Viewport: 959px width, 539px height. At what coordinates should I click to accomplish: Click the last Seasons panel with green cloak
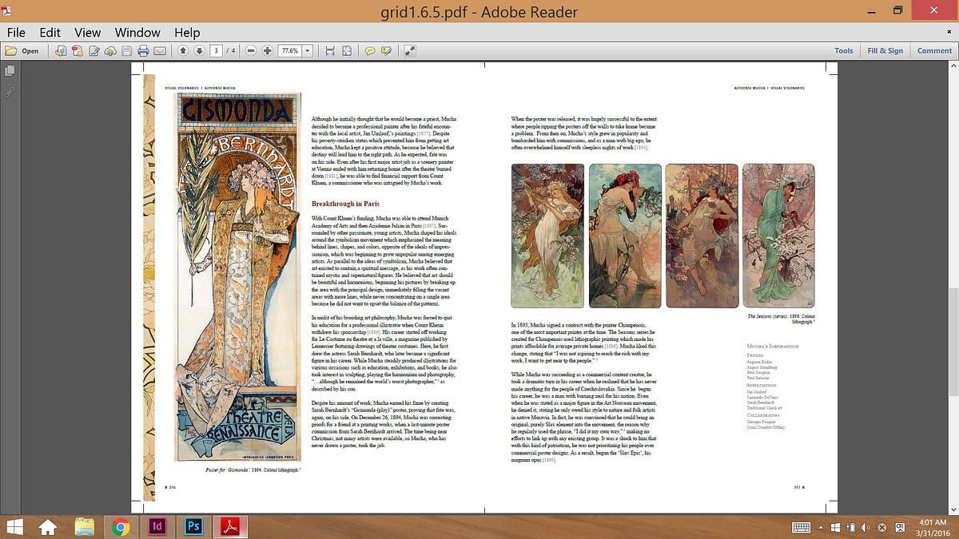[x=778, y=236]
